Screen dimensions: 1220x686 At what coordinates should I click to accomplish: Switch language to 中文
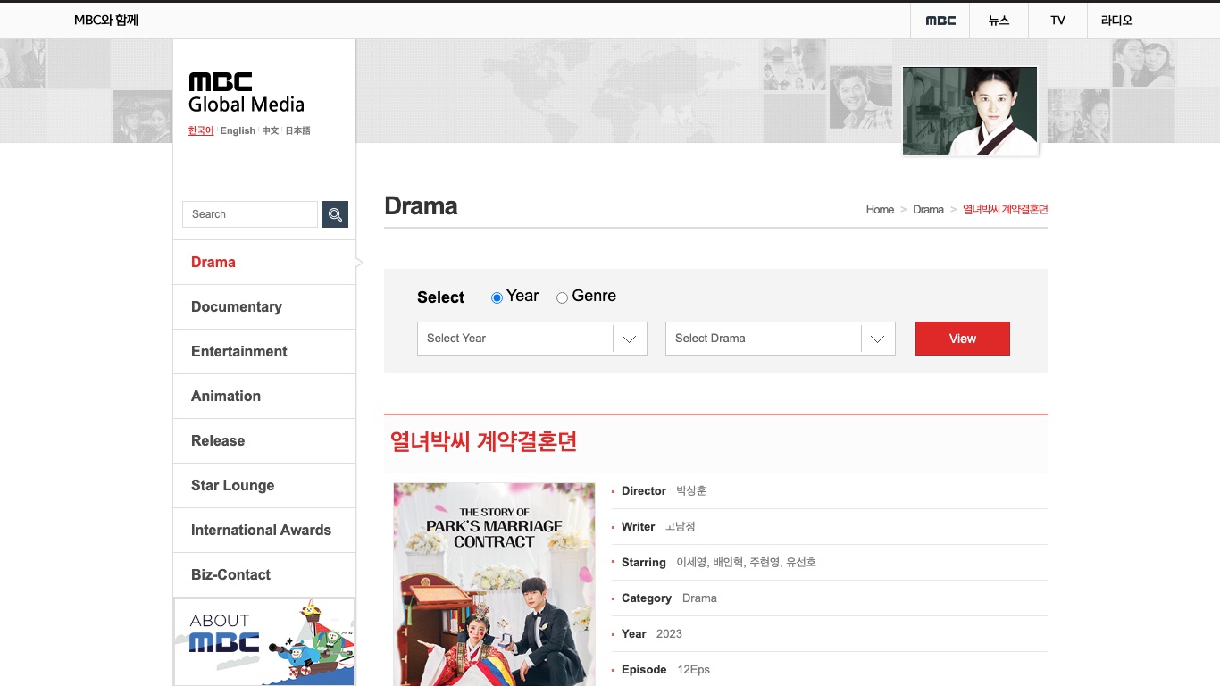point(270,130)
